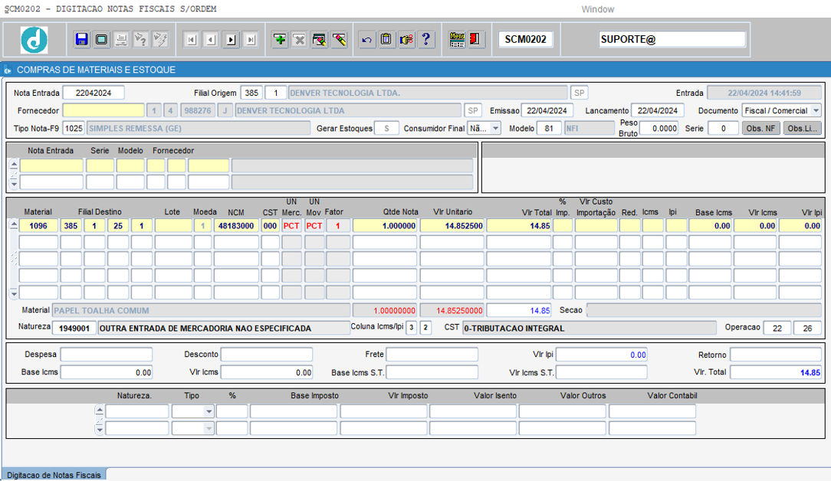Click the Retorno input field
Screen dimensions: 831x481
coord(776,355)
